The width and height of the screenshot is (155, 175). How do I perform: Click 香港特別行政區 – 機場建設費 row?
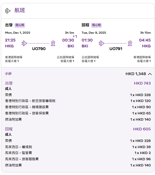78,107
